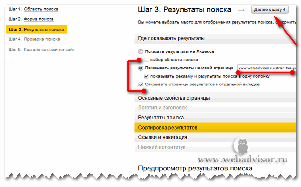Image resolution: width=301 pixels, height=187 pixels.
Task: Click the Шаг 3. Результаты поиска page title
Action: 184,10
